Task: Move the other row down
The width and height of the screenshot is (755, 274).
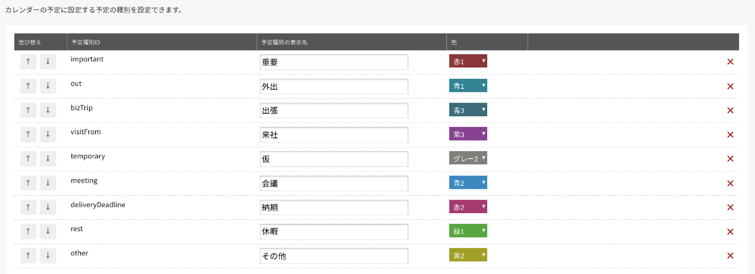Action: pos(48,256)
